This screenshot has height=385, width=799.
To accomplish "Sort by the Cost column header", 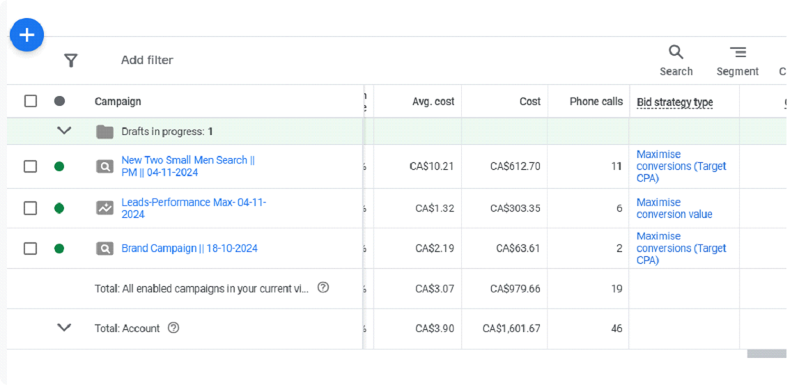I will (x=529, y=102).
